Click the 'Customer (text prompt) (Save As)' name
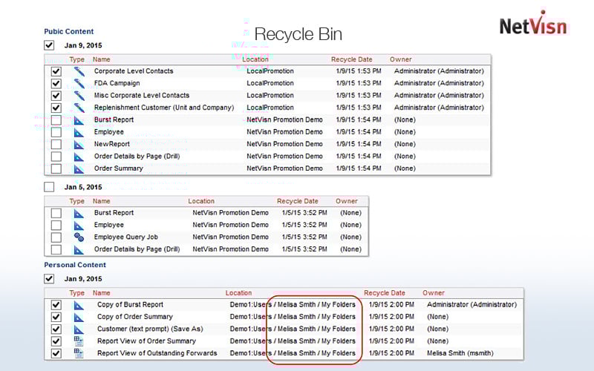Viewport: 594px width, 371px height. pos(150,329)
